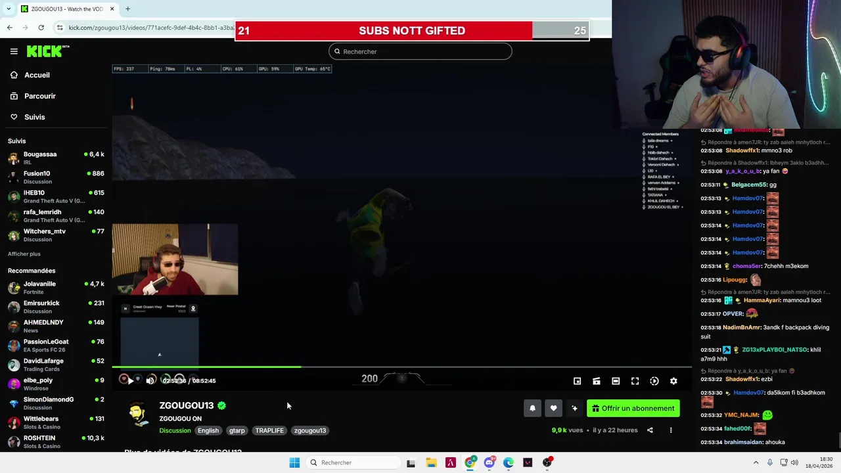Open Bougassaa followed channel

coord(56,158)
